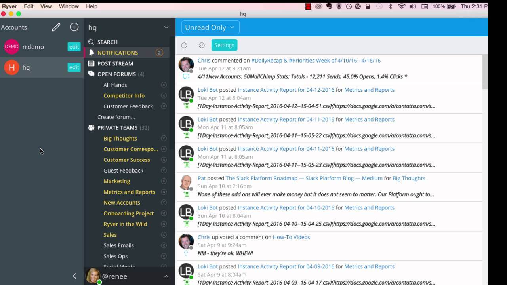Expand the hq organization dropdown chevron
Image resolution: width=507 pixels, height=285 pixels.
pos(166,27)
